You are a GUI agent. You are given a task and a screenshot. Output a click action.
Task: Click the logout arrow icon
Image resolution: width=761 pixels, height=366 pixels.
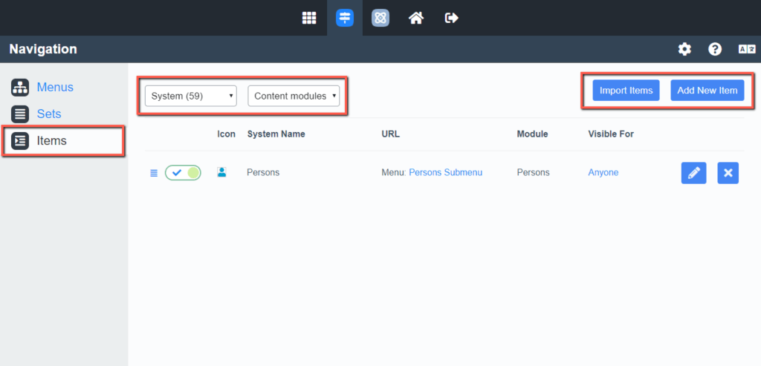point(451,18)
